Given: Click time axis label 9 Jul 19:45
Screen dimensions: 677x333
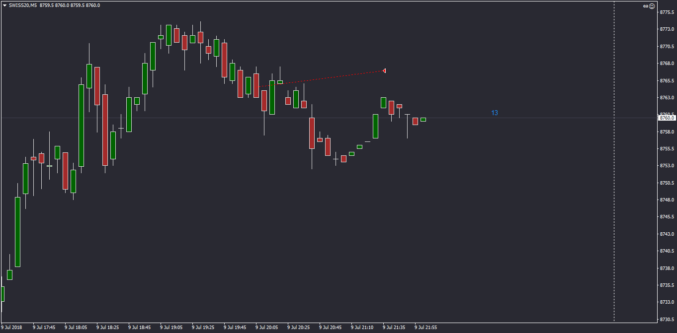Looking at the screenshot, I should tap(235, 328).
